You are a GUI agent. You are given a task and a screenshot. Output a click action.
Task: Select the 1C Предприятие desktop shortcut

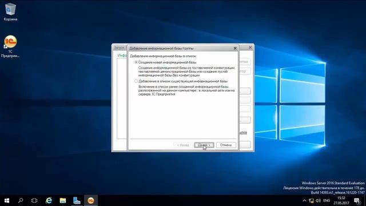point(10,46)
